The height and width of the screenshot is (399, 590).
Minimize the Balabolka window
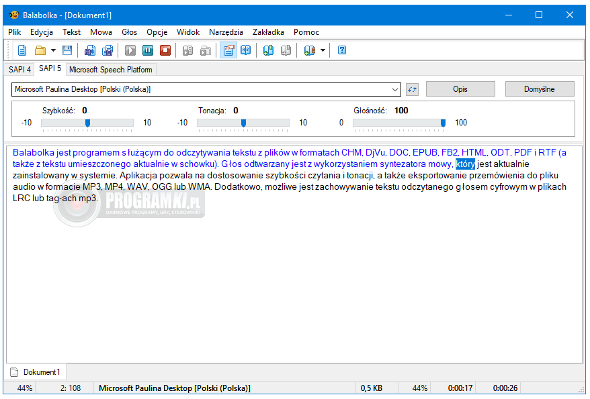pos(508,15)
